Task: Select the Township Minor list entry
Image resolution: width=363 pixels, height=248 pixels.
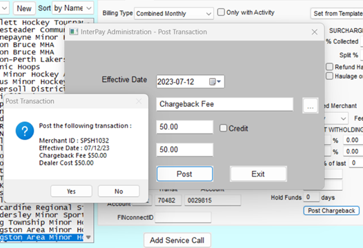Action: [41, 223]
